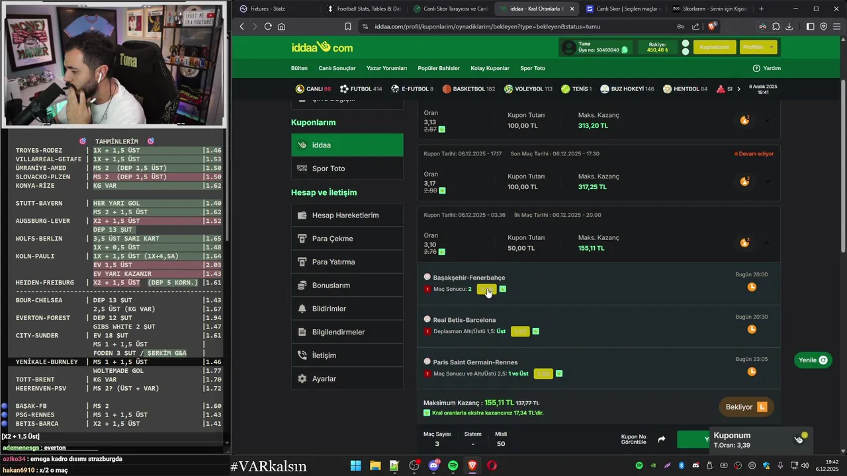Go to Para Çekme page
This screenshot has height=476, width=847.
[347, 239]
